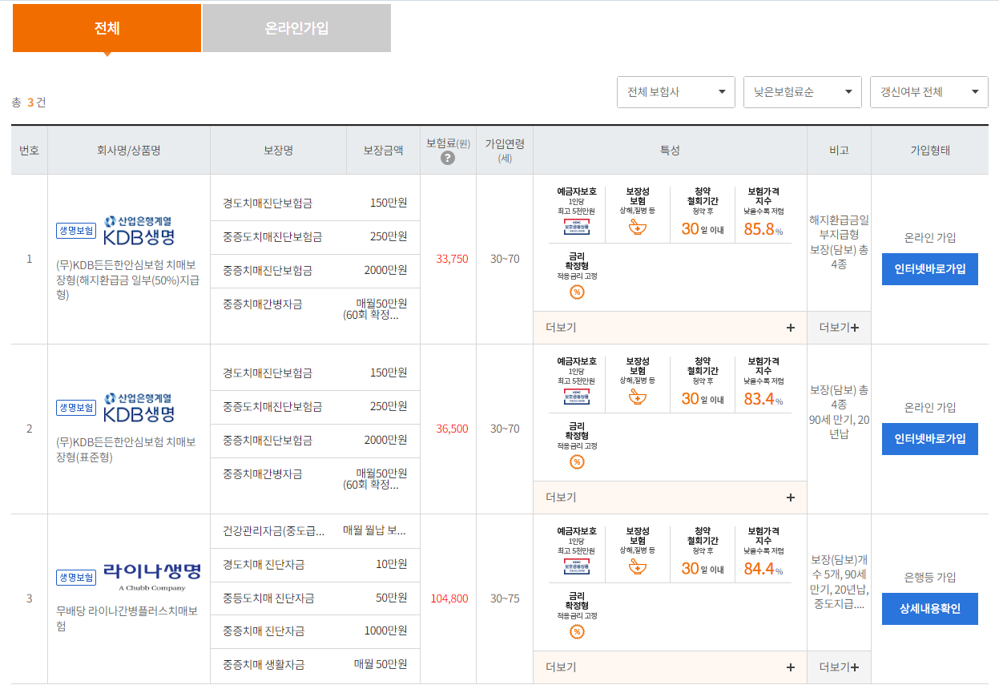Click the 보장성 보험 mortar icon in row 3
This screenshot has height=693, width=999.
tap(638, 567)
